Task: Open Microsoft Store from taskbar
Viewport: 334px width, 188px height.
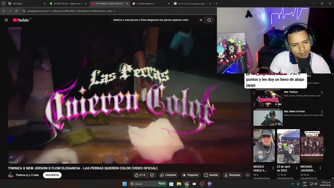Action: click(171, 184)
